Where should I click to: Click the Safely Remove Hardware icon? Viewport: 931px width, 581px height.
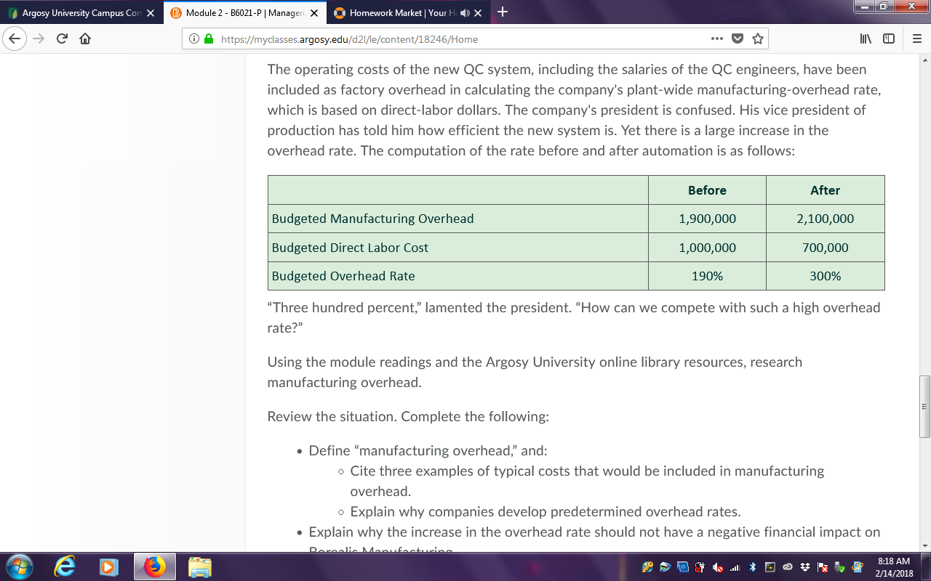pyautogui.click(x=839, y=566)
